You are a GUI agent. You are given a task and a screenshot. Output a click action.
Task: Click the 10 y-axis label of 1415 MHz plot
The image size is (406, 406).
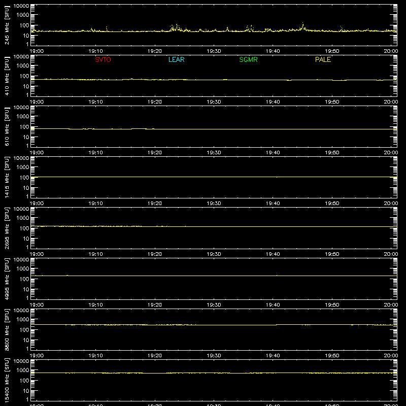pos(26,188)
